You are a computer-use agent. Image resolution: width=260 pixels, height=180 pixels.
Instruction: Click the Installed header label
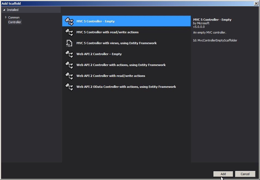13,10
